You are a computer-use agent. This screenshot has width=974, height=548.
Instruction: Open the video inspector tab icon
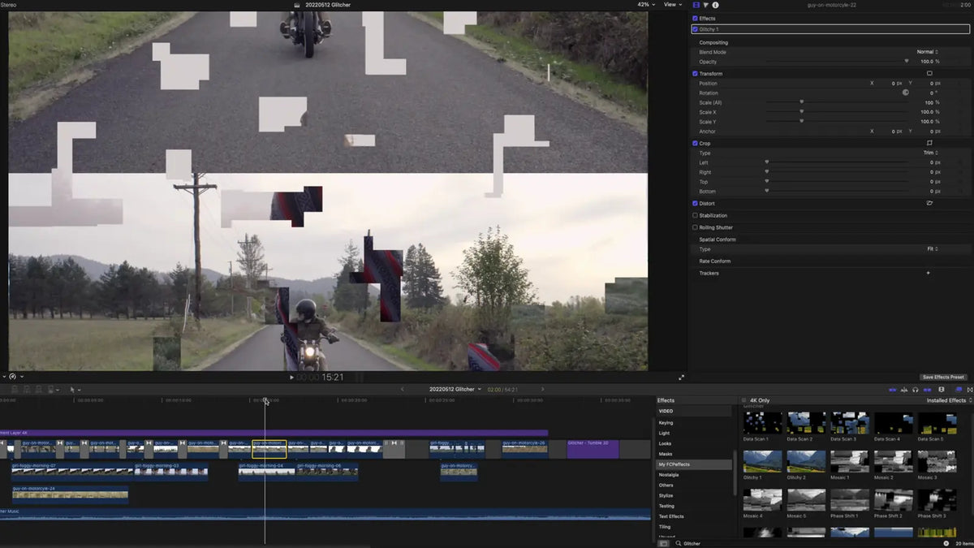click(x=696, y=5)
